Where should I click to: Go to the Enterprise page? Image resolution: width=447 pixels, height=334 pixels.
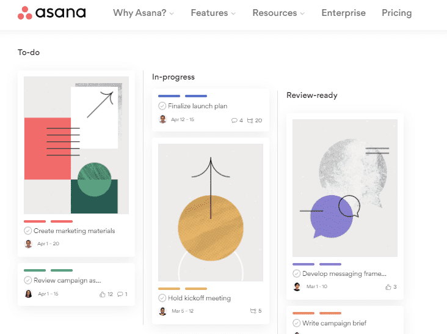(x=344, y=13)
